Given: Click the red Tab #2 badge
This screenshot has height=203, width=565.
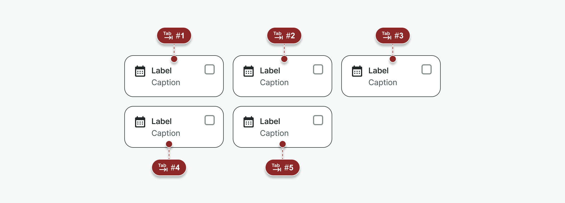Looking at the screenshot, I should tap(284, 36).
